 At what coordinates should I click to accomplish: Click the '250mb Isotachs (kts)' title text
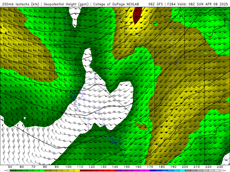[20, 4]
